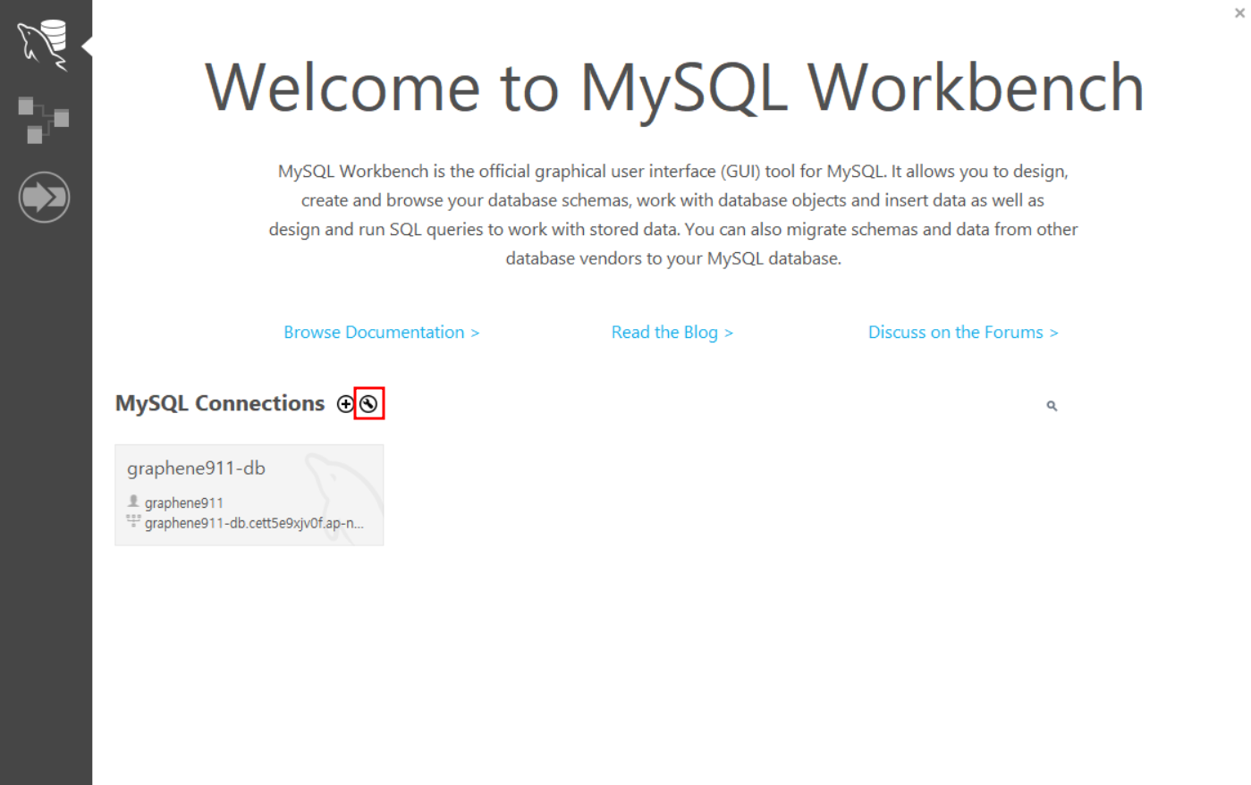The width and height of the screenshot is (1251, 785).
Task: Open the graphene911-db connection tile
Action: pyautogui.click(x=249, y=495)
